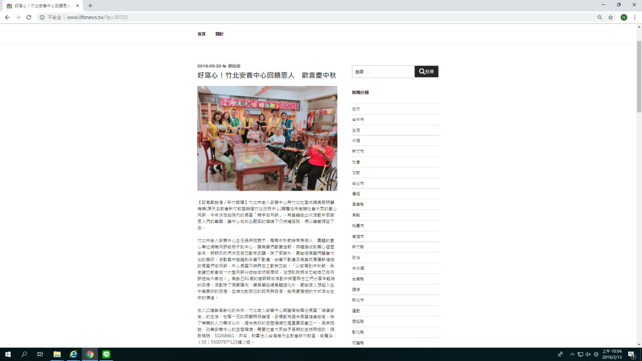Bookmark this page with the star icon

[611, 17]
